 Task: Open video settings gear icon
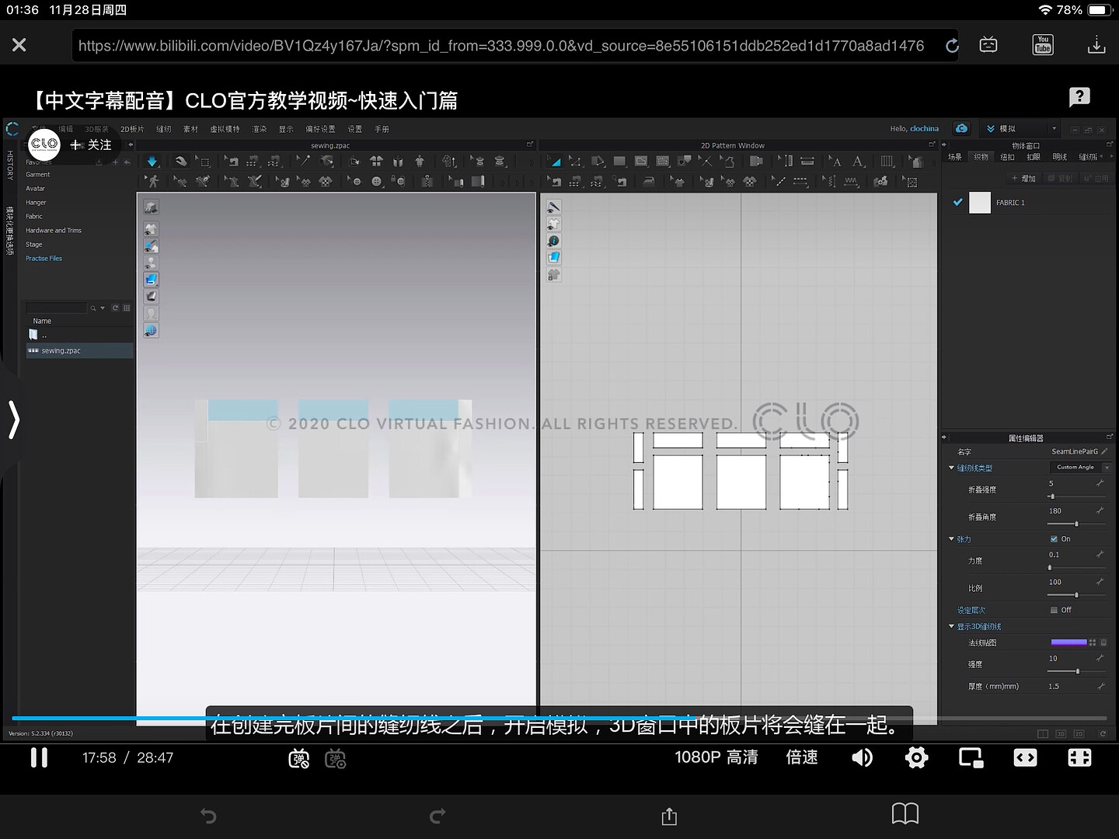pos(917,757)
